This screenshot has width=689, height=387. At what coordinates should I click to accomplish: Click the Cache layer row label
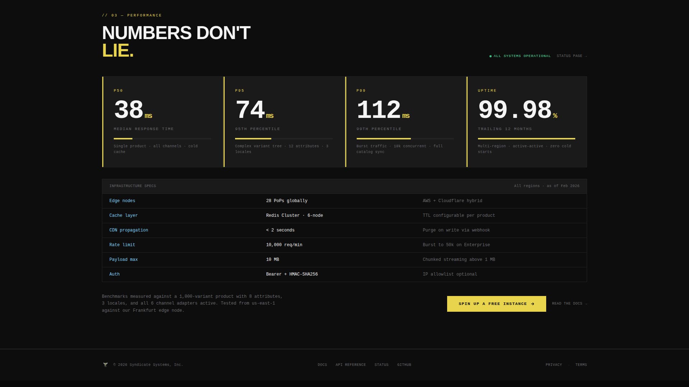(123, 216)
